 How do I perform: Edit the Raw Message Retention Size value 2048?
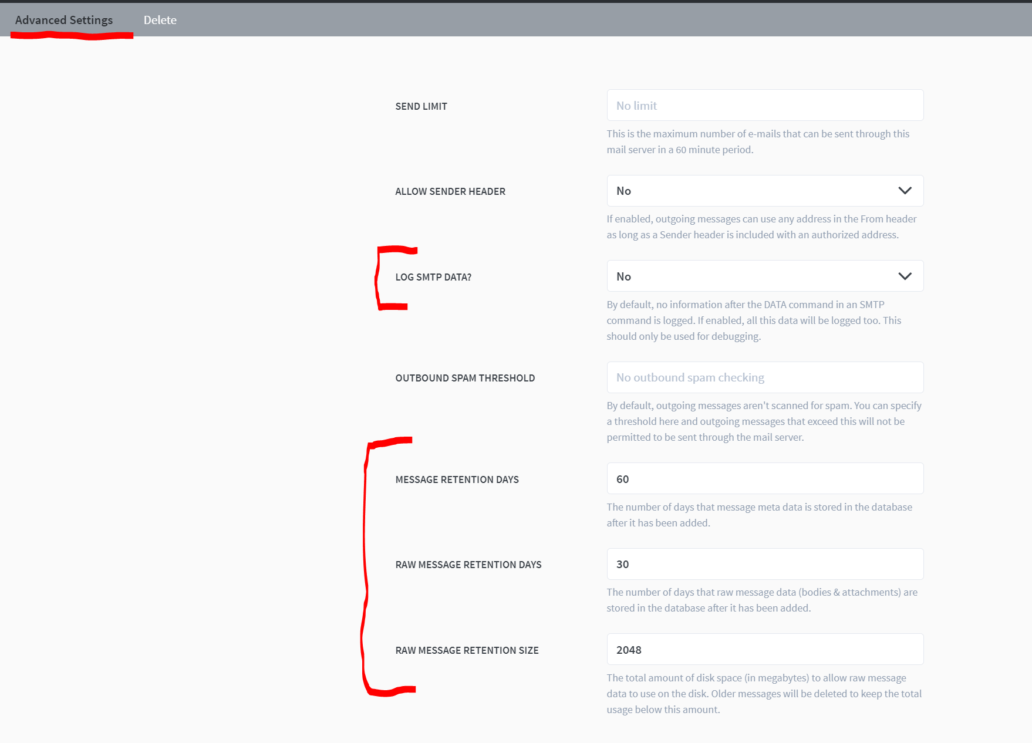764,649
